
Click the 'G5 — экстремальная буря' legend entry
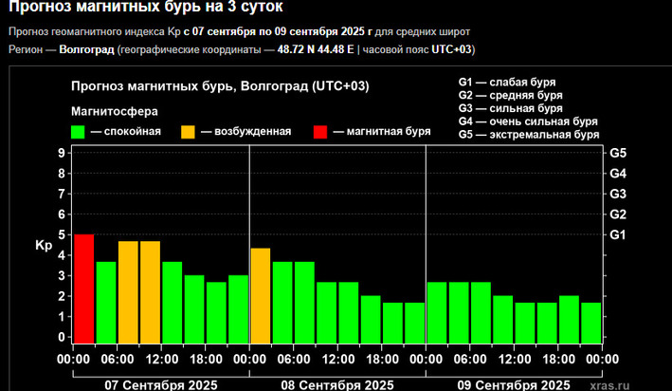click(x=528, y=135)
